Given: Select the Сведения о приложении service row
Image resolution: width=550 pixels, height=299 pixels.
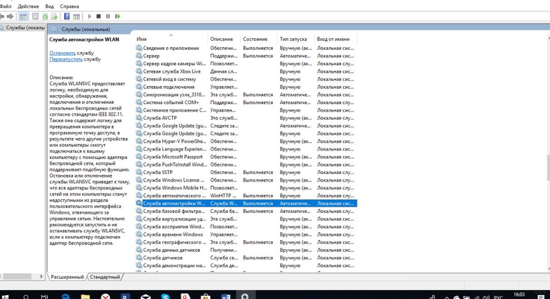Looking at the screenshot, I should click(246, 48).
